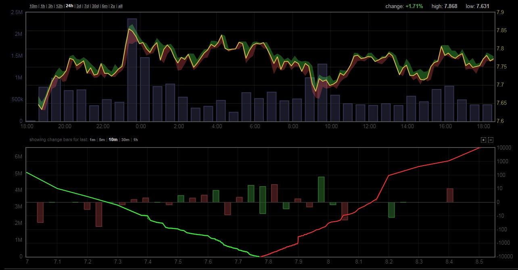518x270 pixels.
Task: Select the active 24h time range
Action: (x=69, y=6)
